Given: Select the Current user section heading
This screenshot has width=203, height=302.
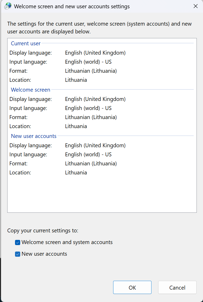Looking at the screenshot, I should [26, 43].
